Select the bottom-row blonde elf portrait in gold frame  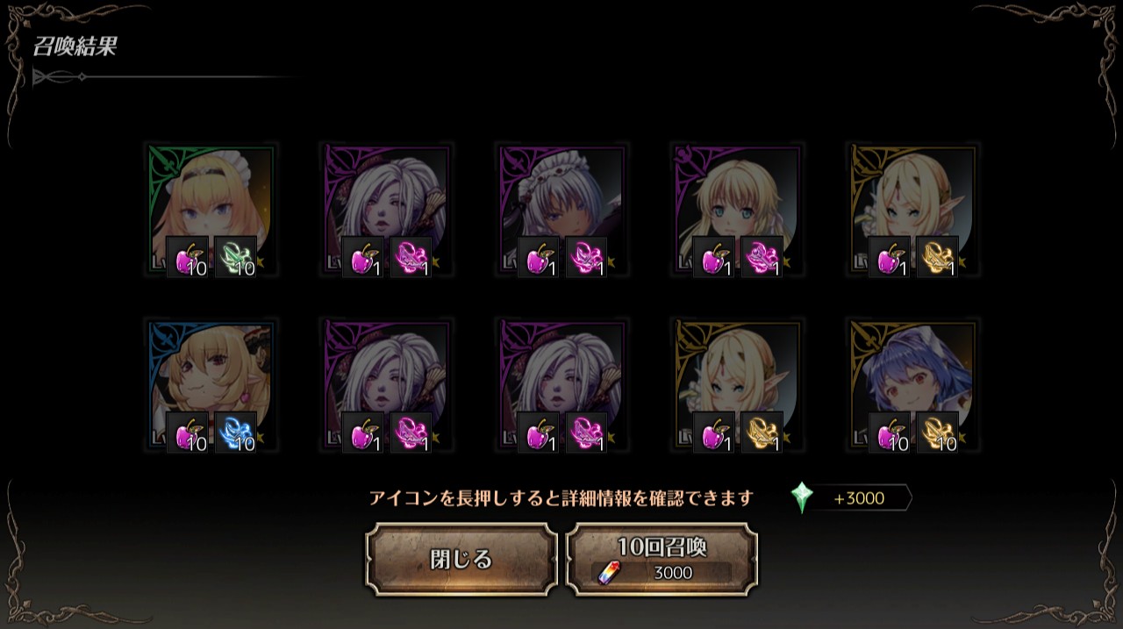(x=738, y=386)
